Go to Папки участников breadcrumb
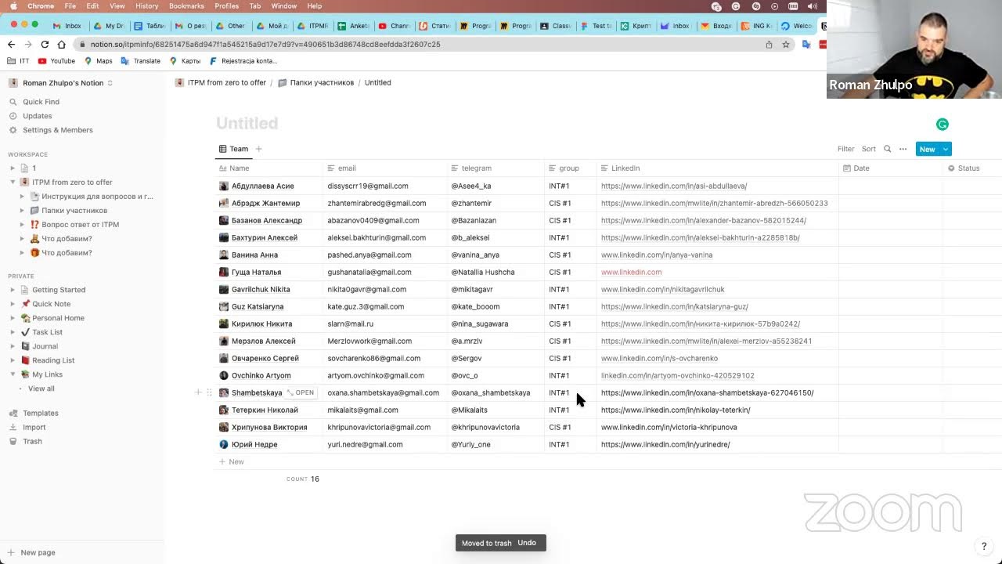 (x=316, y=83)
